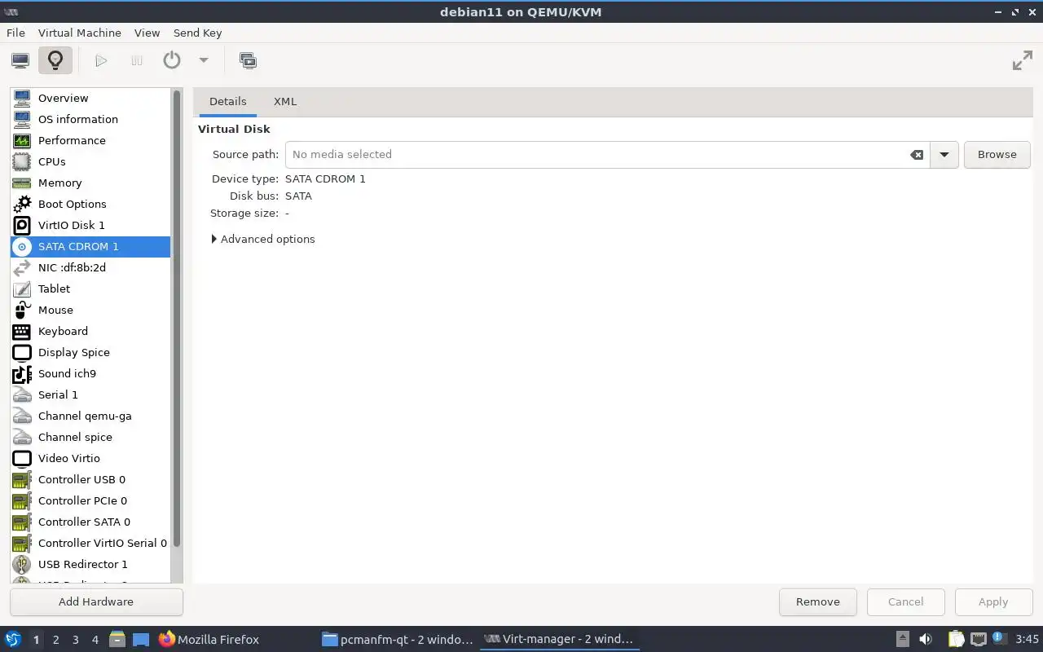The width and height of the screenshot is (1043, 652).
Task: Show the graphical console view
Action: tap(20, 60)
